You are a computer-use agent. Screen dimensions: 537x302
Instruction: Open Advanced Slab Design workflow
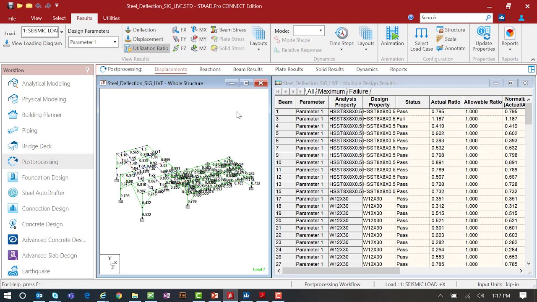[48, 255]
